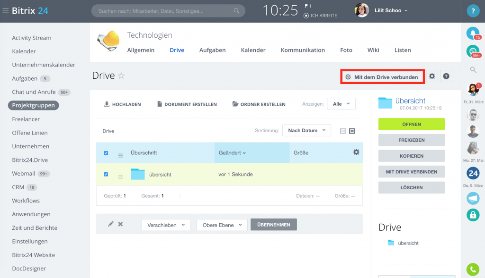Open the Foto tab
The image size is (485, 278).
(x=346, y=50)
